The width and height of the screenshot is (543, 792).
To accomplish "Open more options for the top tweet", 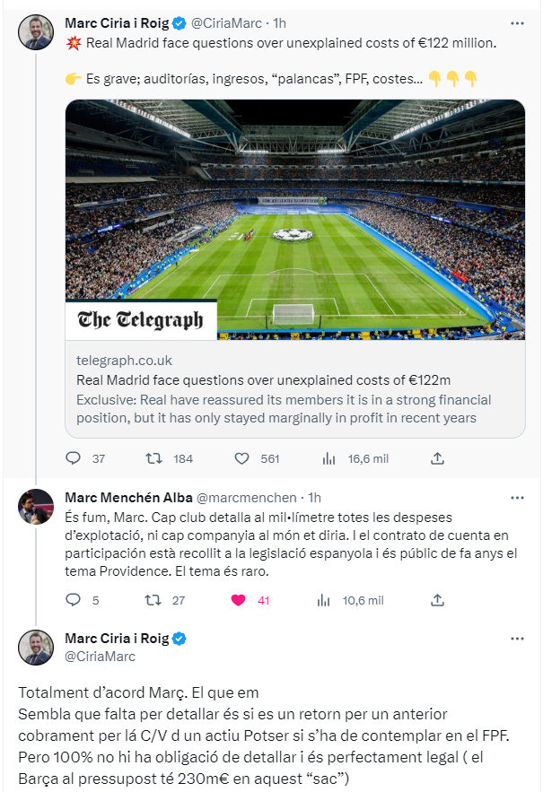I will pyautogui.click(x=517, y=22).
